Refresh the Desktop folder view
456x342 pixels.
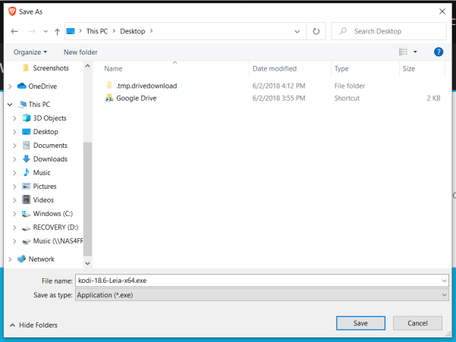click(316, 31)
